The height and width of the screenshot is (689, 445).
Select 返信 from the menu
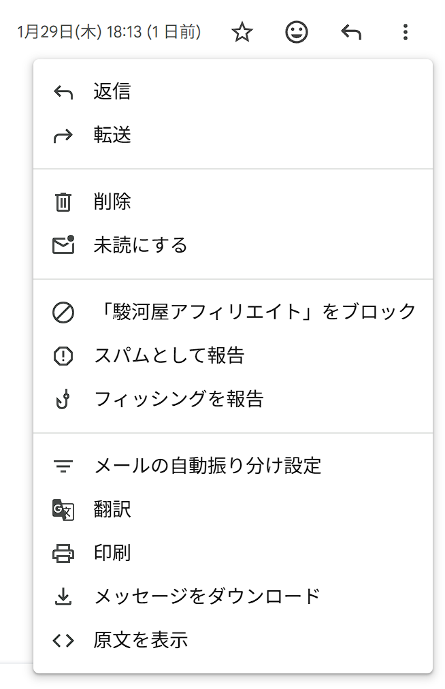(112, 91)
